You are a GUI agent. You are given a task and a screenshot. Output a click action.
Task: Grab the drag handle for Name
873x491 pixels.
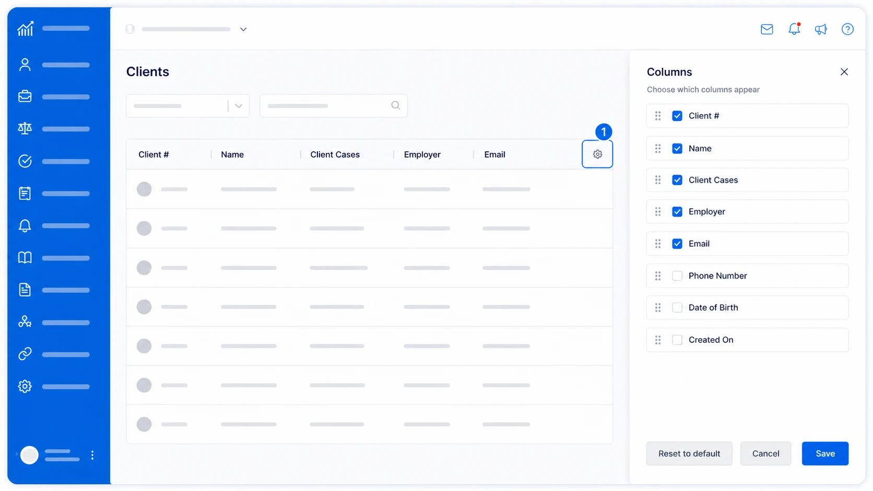658,149
